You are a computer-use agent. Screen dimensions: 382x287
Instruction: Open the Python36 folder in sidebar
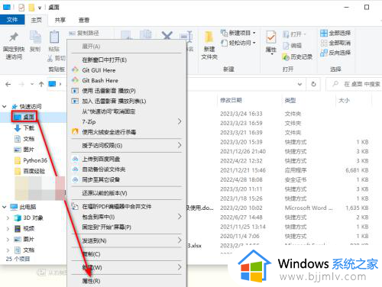tap(31, 160)
